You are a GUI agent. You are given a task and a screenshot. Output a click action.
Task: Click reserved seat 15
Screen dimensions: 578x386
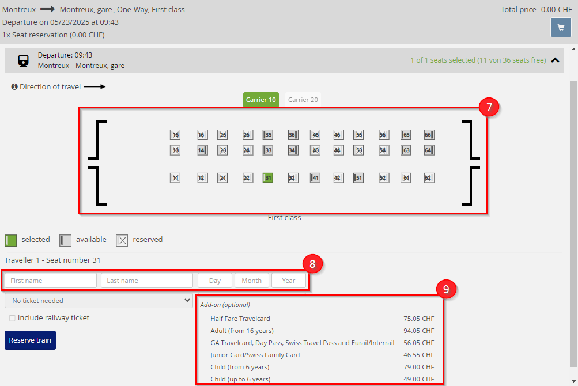pyautogui.click(x=175, y=135)
